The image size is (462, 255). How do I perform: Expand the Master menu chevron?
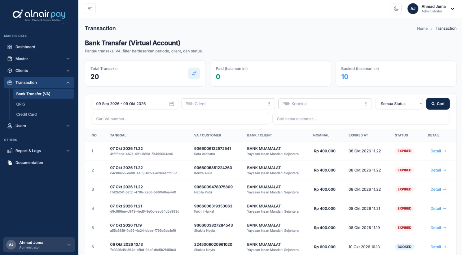click(x=68, y=59)
